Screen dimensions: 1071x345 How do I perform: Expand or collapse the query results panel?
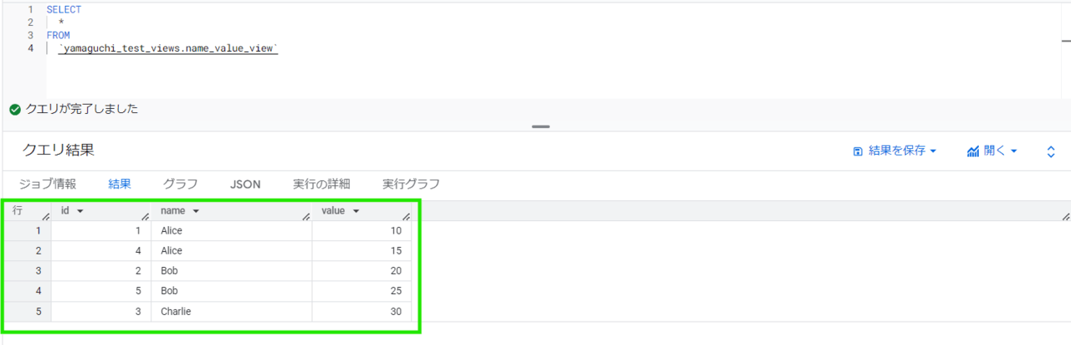[x=1051, y=152]
